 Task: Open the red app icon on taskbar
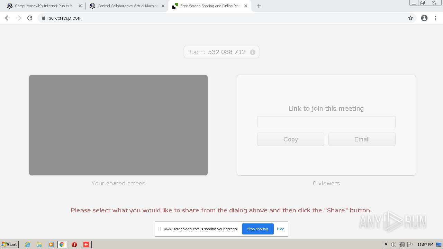86,245
